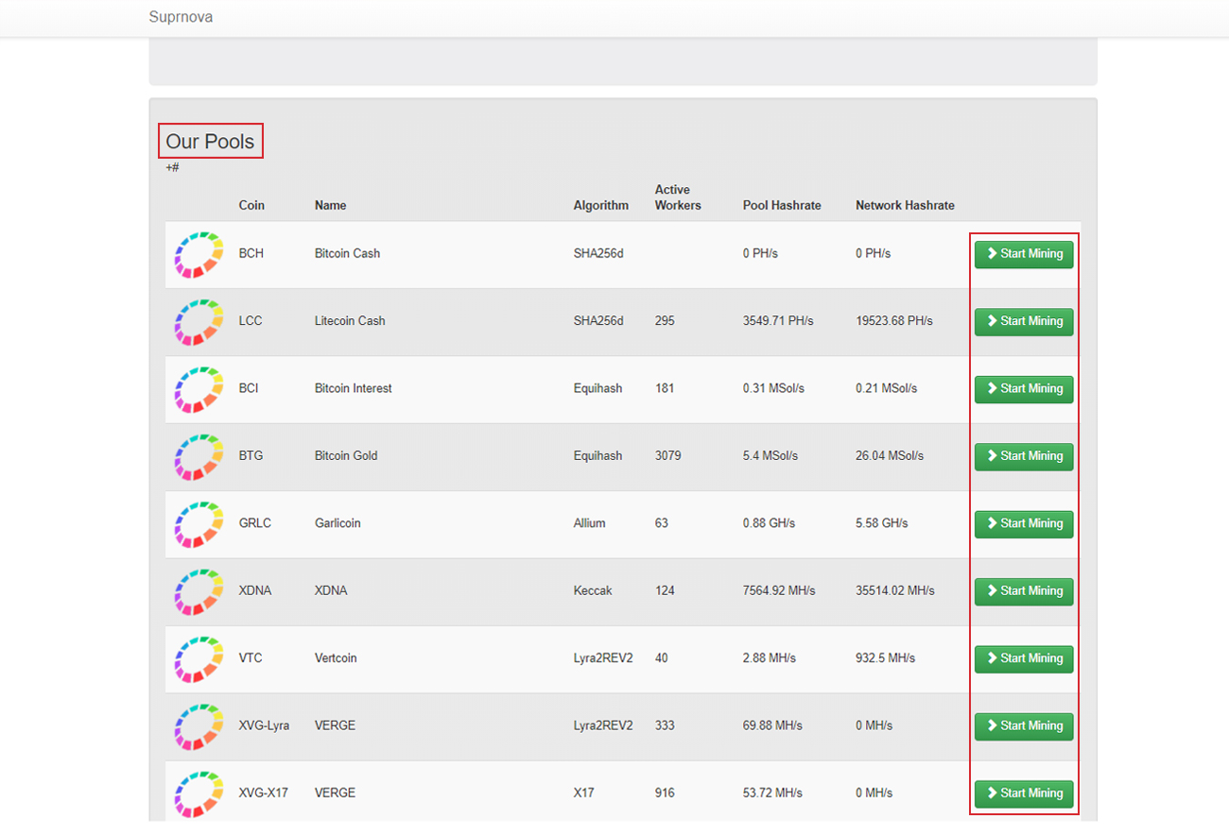
Task: Select the Vertcoin name cell
Action: pos(336,658)
